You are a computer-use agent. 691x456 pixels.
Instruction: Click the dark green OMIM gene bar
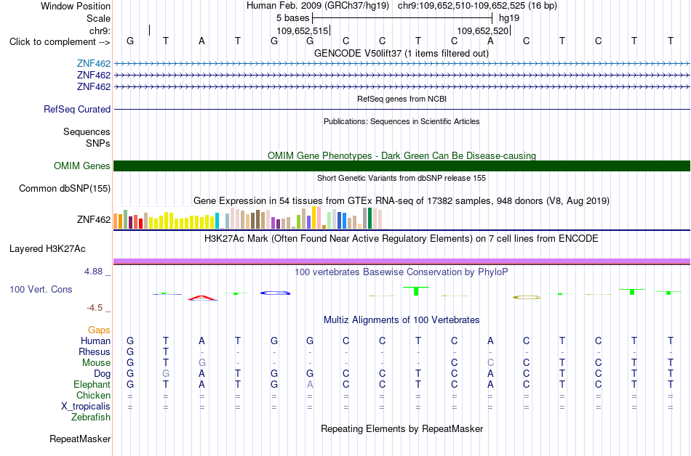coord(402,166)
